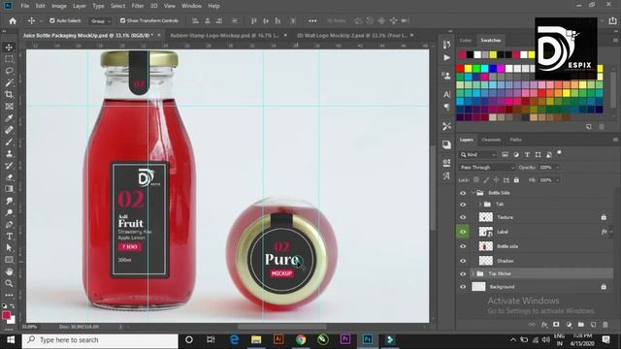Click the Home icon in options bar
Screen dimensions: 621x349
(x=13, y=20)
